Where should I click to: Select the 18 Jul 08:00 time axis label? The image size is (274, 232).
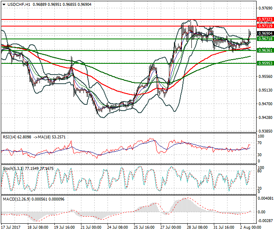point(38,227)
